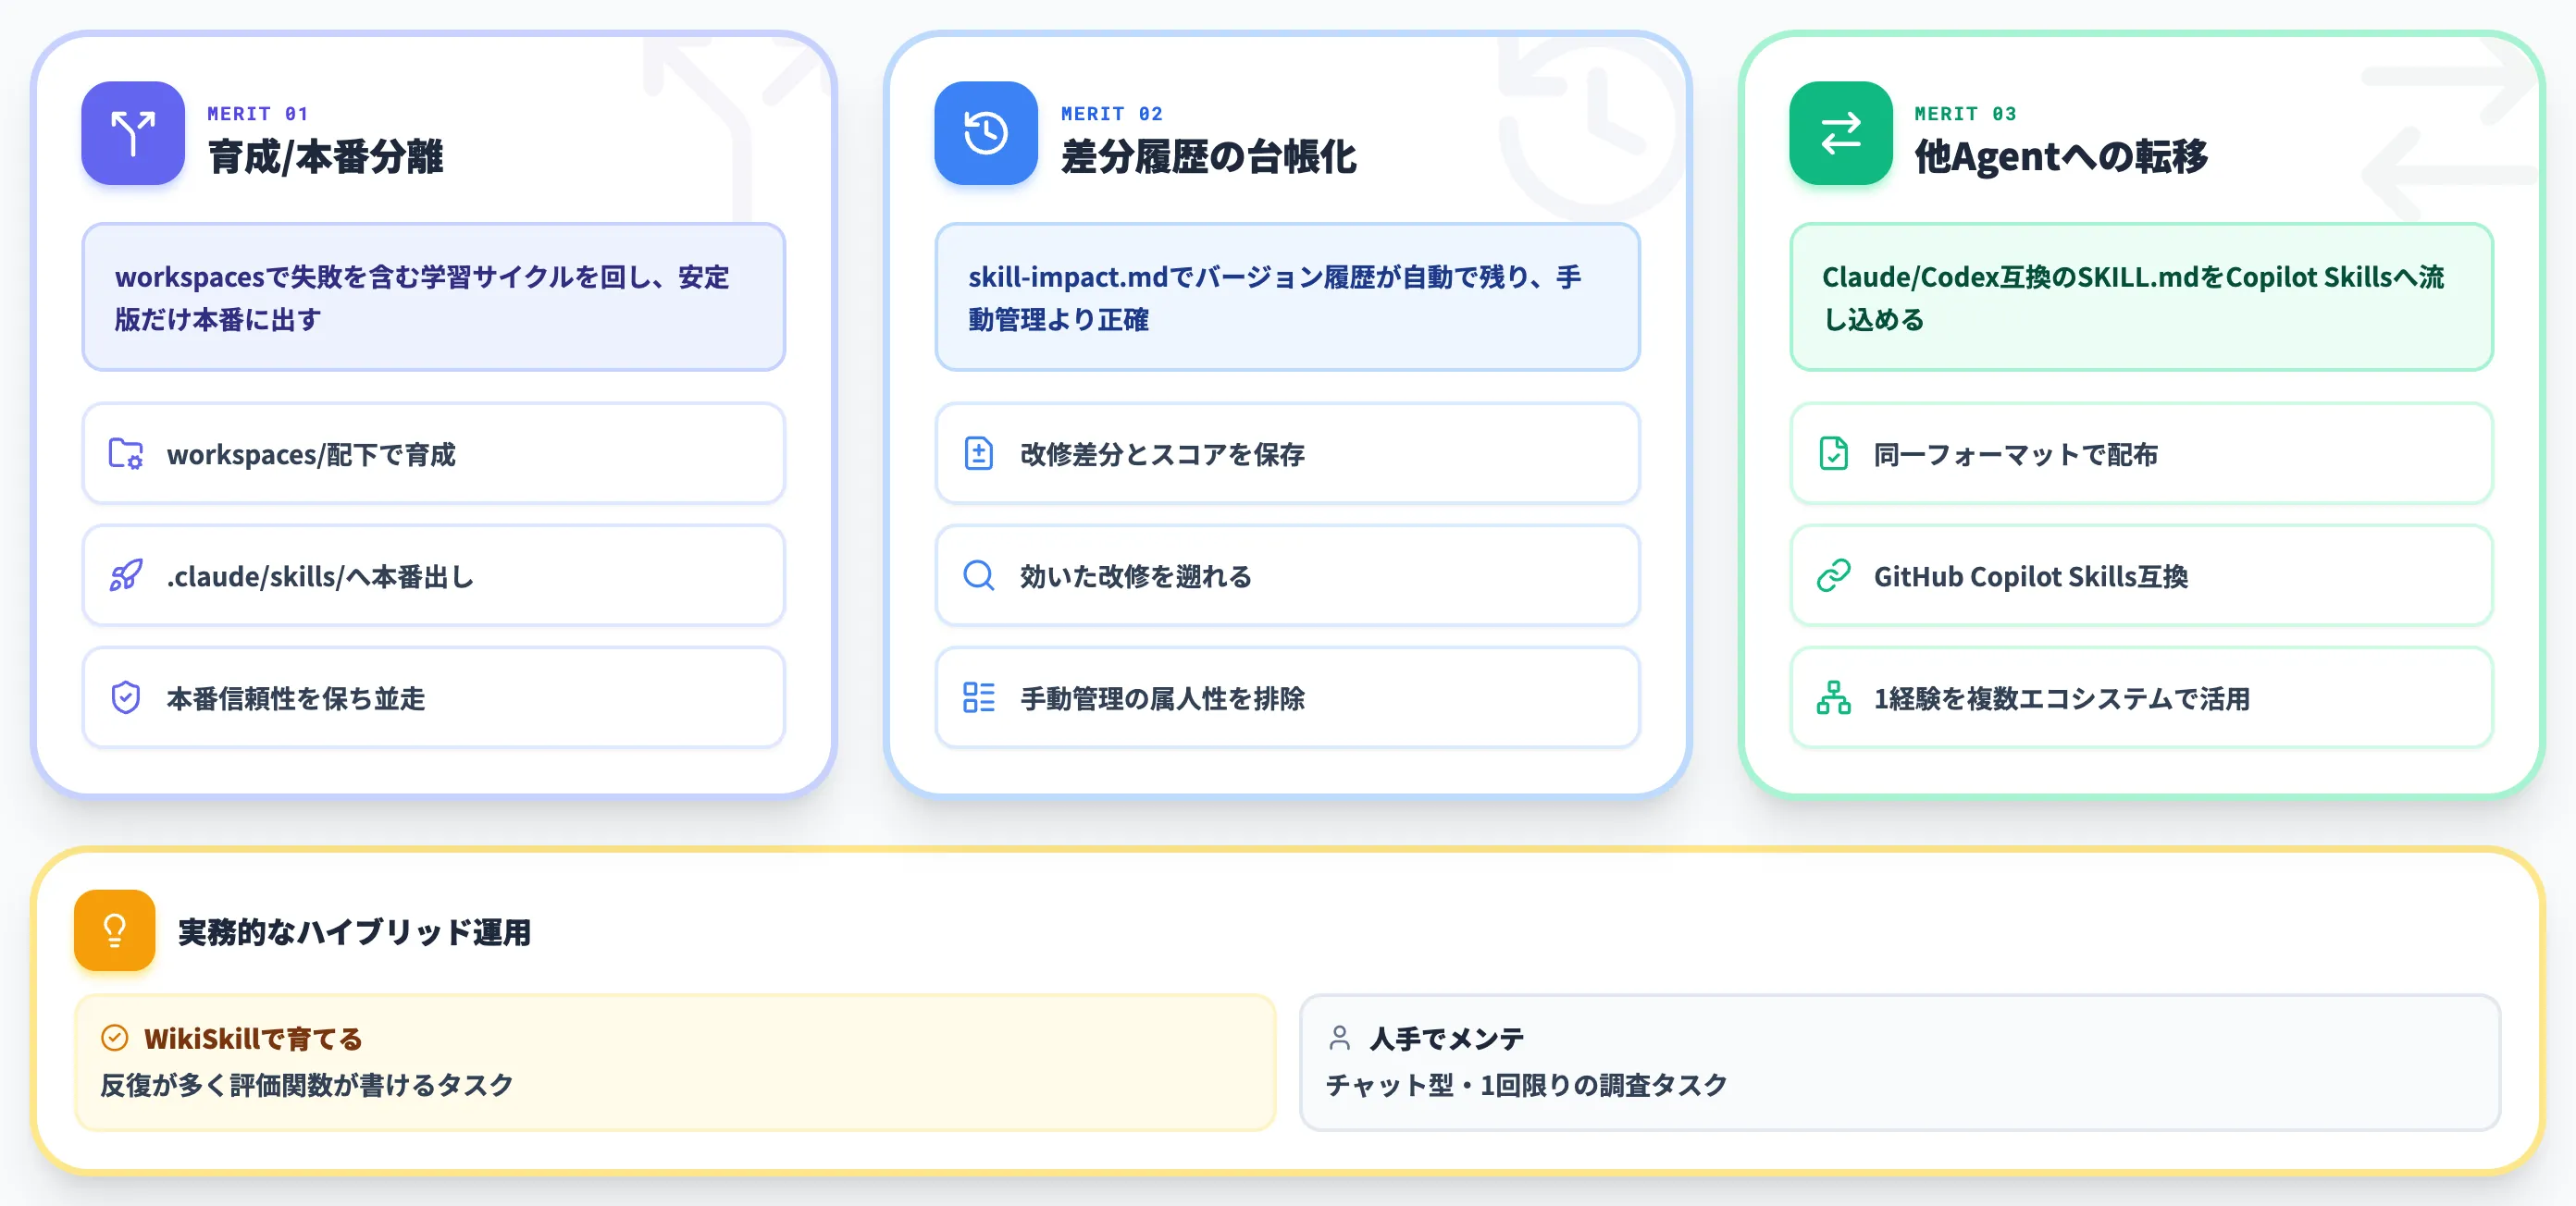Click the text 効いた改修を遡れる

pos(1136,576)
